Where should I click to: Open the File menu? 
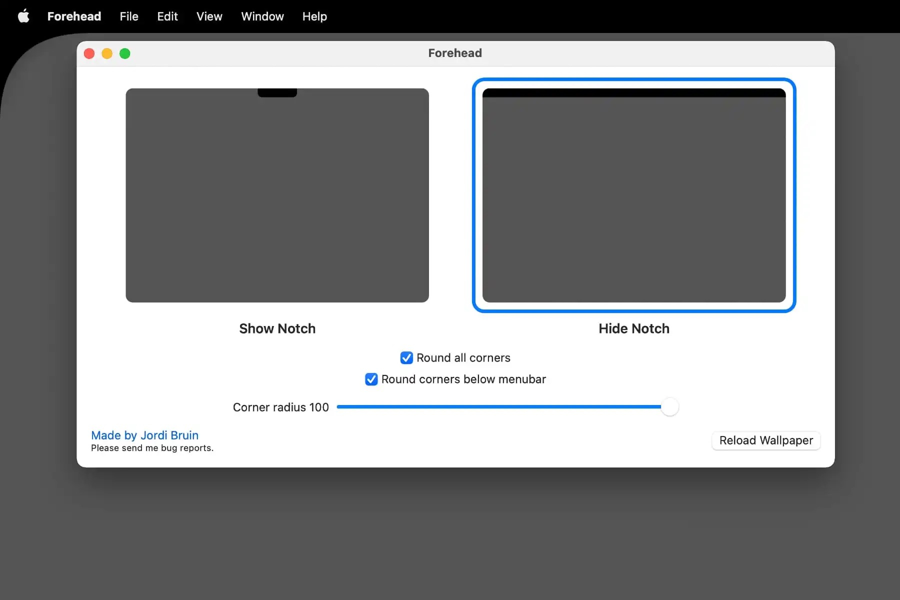click(x=129, y=16)
